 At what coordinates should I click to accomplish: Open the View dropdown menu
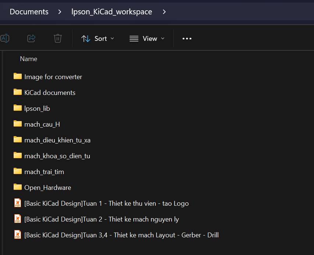click(147, 39)
